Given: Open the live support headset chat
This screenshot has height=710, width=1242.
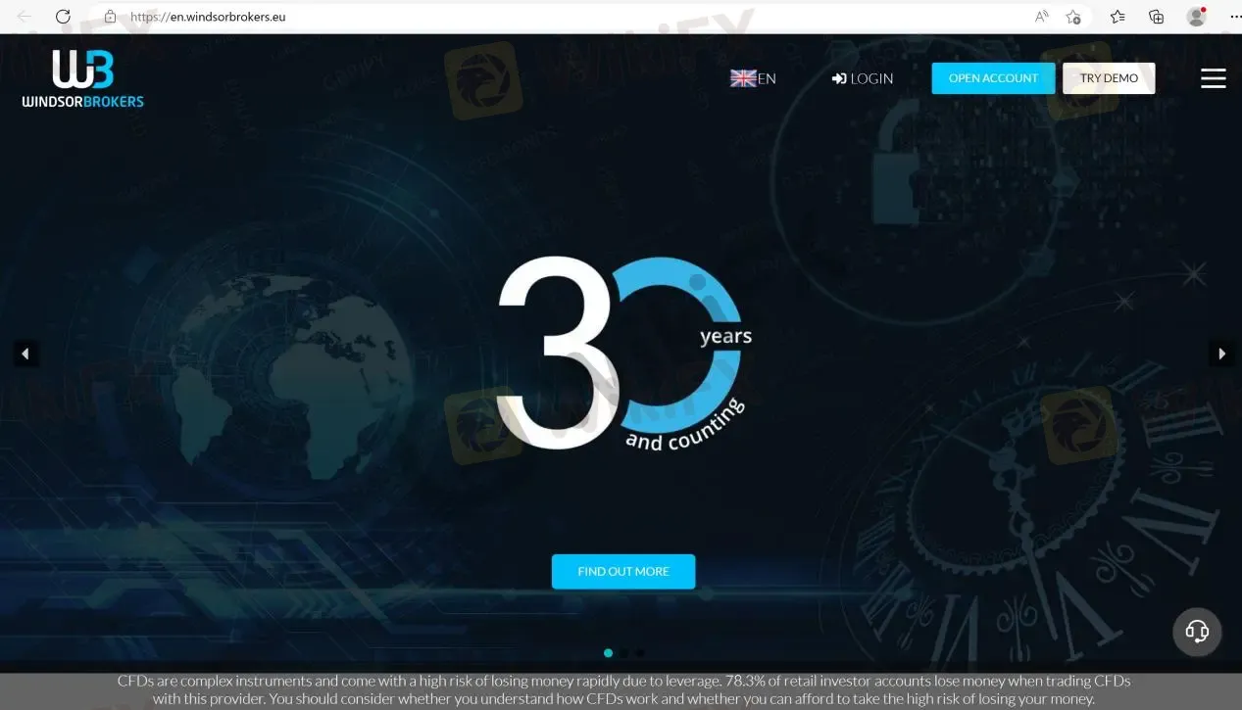Looking at the screenshot, I should pos(1197,631).
